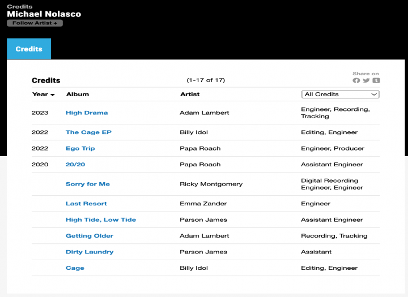Select Parson James in Dirty Laundry row
Screen dimensions: 408x297
(203, 252)
